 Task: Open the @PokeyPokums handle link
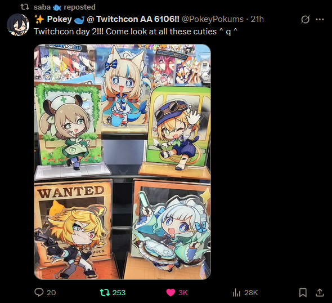(x=213, y=19)
